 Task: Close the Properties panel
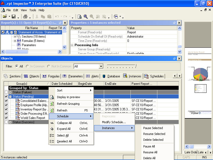(x=179, y=23)
